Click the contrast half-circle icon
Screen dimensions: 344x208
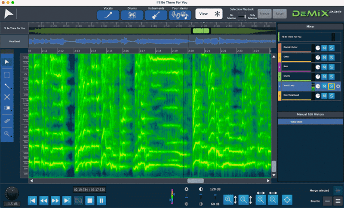coord(201,189)
